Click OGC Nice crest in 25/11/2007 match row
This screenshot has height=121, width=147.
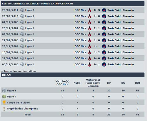(x=89, y=28)
